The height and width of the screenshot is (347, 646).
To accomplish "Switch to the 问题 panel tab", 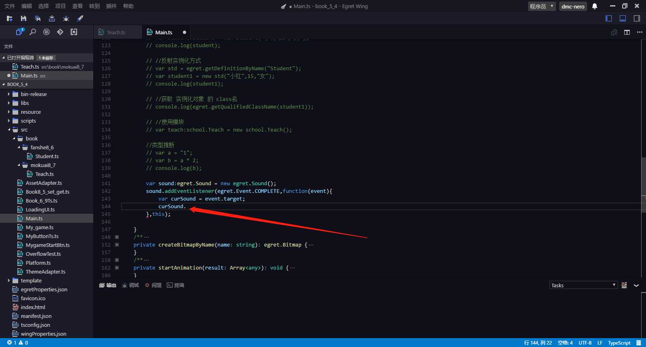I will pos(153,285).
